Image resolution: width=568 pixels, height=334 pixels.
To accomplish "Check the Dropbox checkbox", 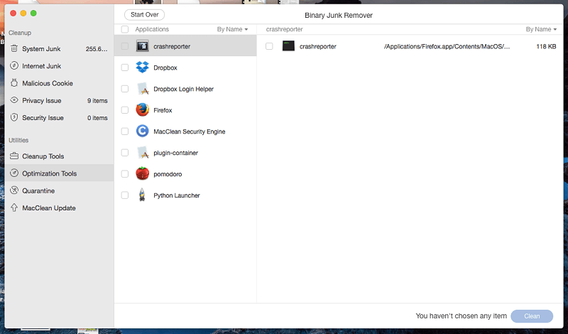I will pyautogui.click(x=125, y=68).
